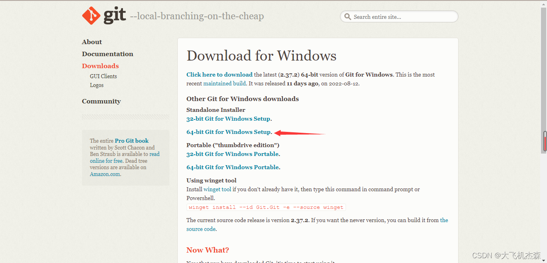Open the maintained build link

(x=225, y=83)
